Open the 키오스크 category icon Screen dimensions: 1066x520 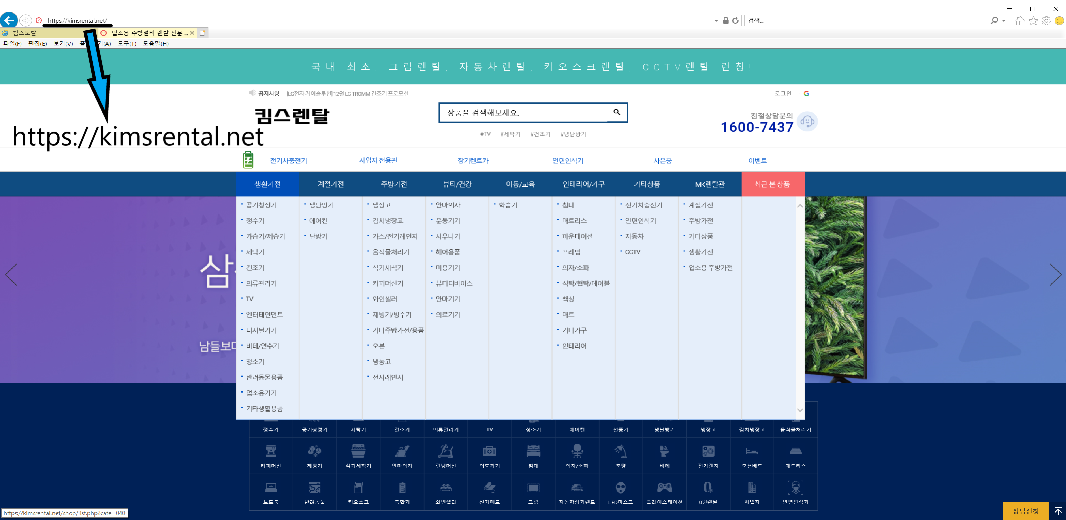tap(358, 487)
